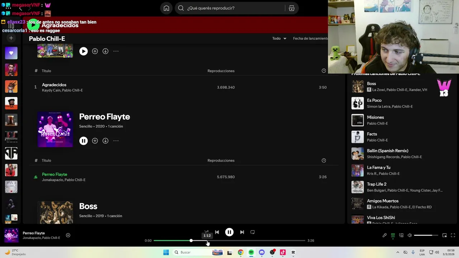Screen dimensions: 459x258
Task: Select queued song Misiones
Action: point(399,120)
